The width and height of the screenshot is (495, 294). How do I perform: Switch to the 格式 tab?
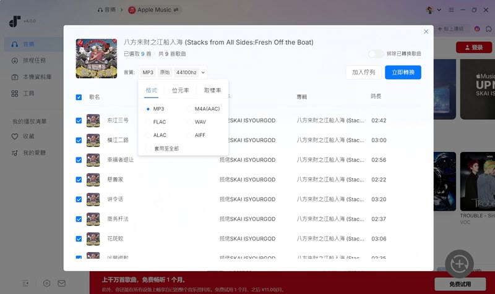[151, 90]
